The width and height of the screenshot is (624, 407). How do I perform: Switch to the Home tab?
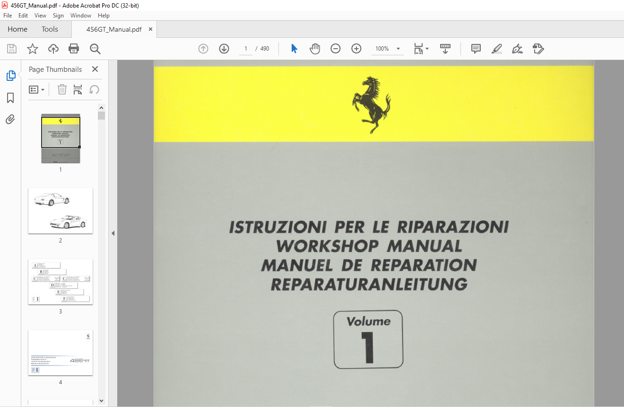click(17, 29)
